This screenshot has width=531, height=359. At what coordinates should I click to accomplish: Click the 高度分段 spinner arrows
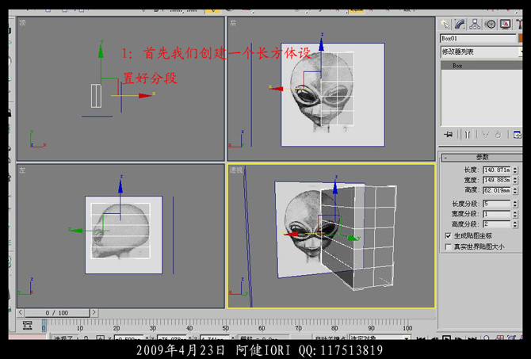click(x=515, y=223)
